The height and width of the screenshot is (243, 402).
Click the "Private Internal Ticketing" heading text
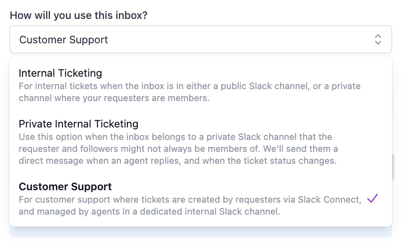[78, 123]
